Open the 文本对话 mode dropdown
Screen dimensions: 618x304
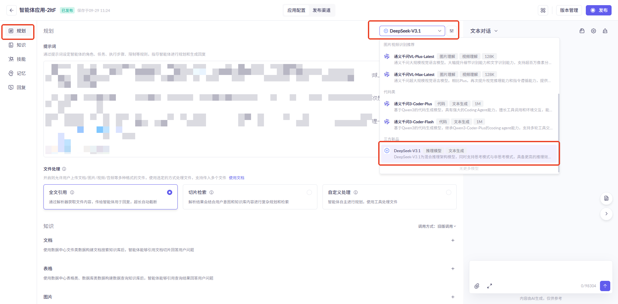[x=484, y=31]
